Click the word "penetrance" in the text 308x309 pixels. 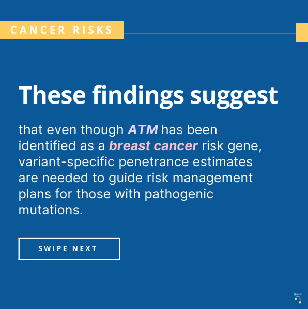tap(153, 163)
